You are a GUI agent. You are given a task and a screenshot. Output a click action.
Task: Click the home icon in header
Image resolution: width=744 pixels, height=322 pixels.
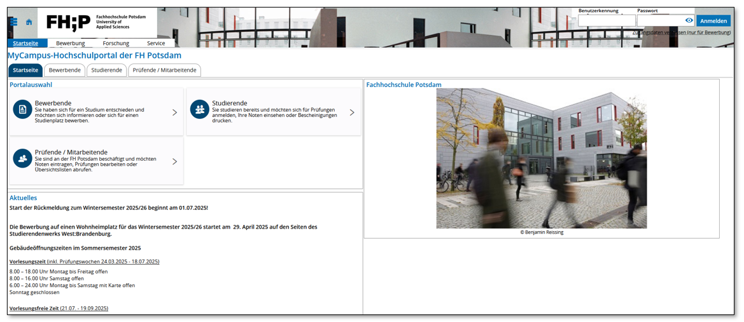(29, 22)
